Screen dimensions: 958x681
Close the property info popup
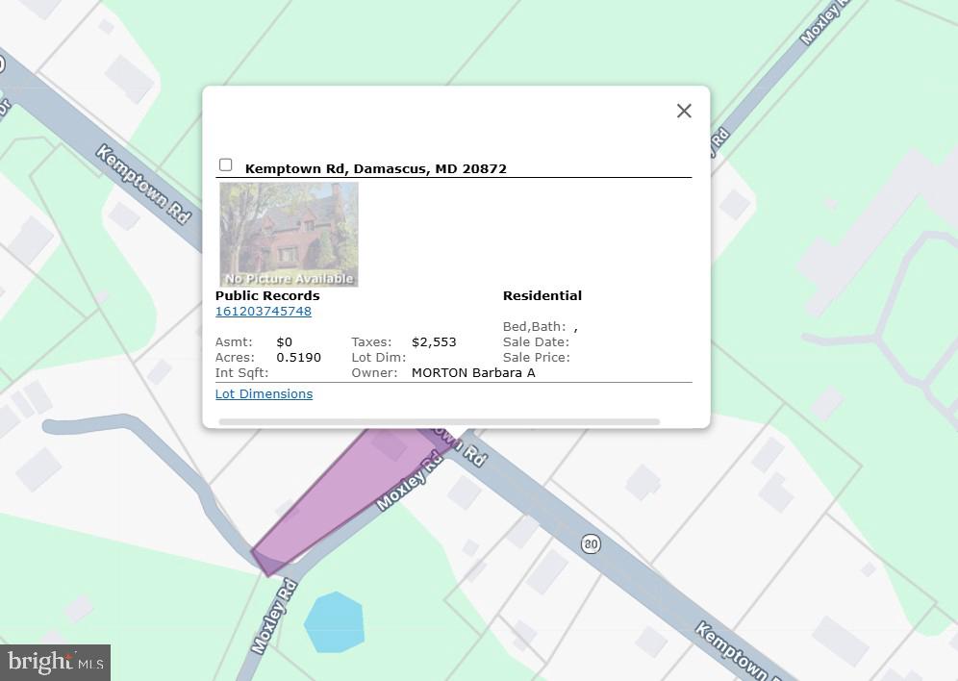tap(684, 111)
